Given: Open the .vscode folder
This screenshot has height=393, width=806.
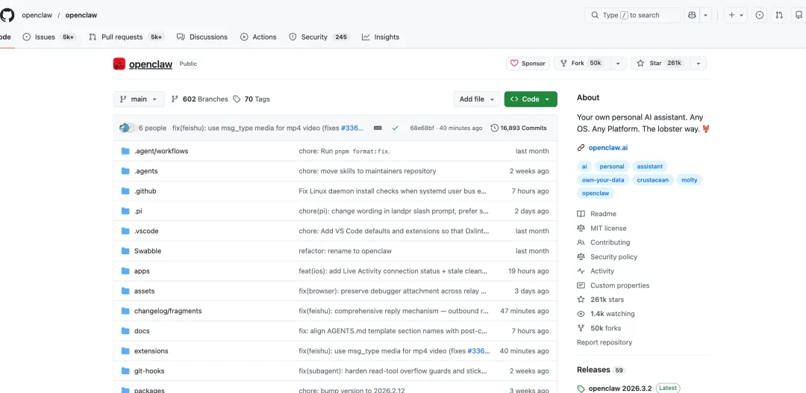Looking at the screenshot, I should pos(146,231).
